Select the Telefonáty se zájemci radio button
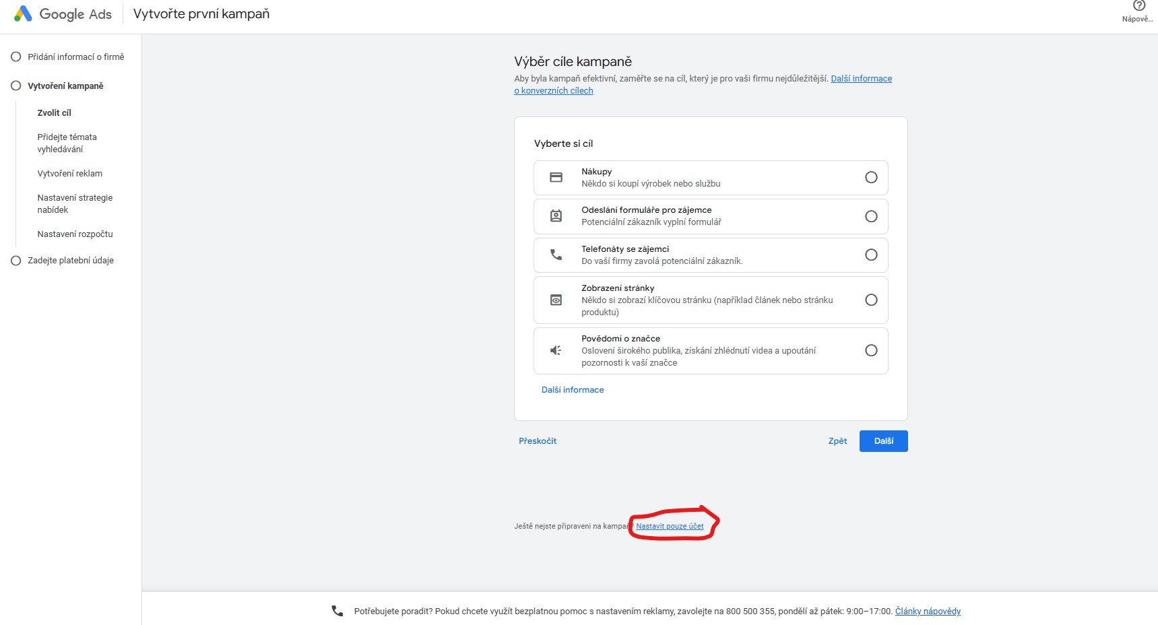1158x625 pixels. pyautogui.click(x=871, y=255)
